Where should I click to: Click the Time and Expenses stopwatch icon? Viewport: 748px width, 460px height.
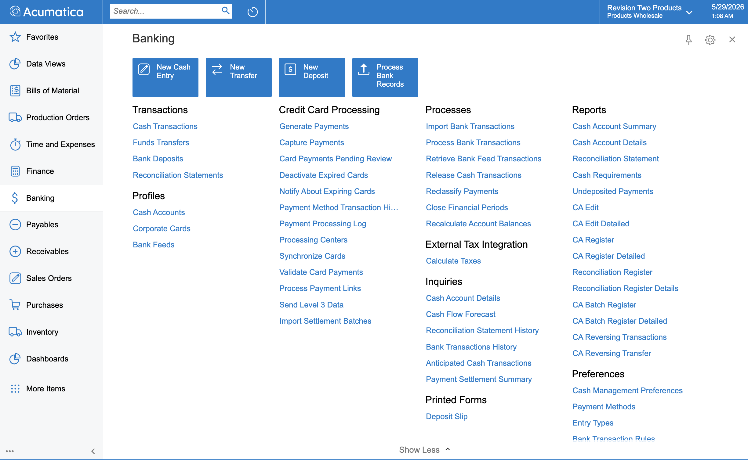tap(15, 144)
